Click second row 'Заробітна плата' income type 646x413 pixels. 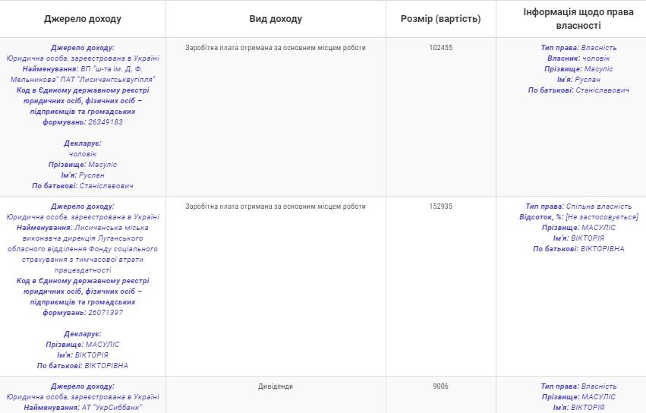point(275,206)
